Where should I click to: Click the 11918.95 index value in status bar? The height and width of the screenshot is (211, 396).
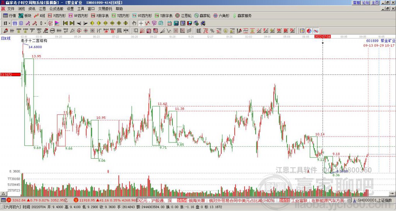(x=87, y=201)
